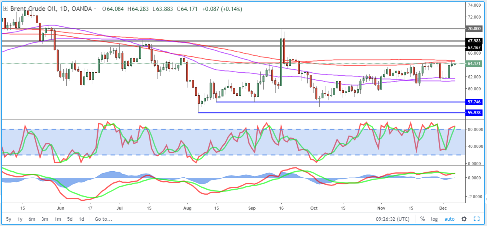Click the 1D interval in chart title

(64, 9)
